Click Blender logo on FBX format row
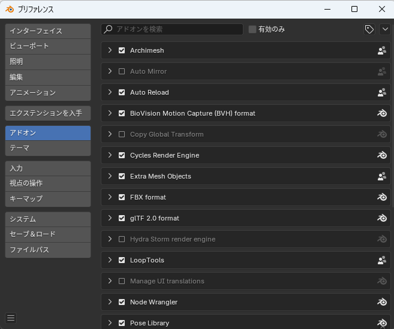394x329 pixels. [x=381, y=197]
